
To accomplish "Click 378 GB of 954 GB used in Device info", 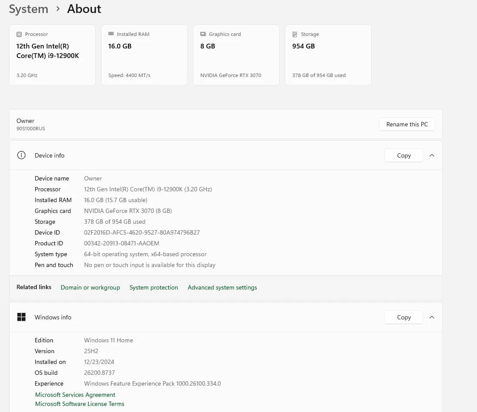I will (114, 222).
